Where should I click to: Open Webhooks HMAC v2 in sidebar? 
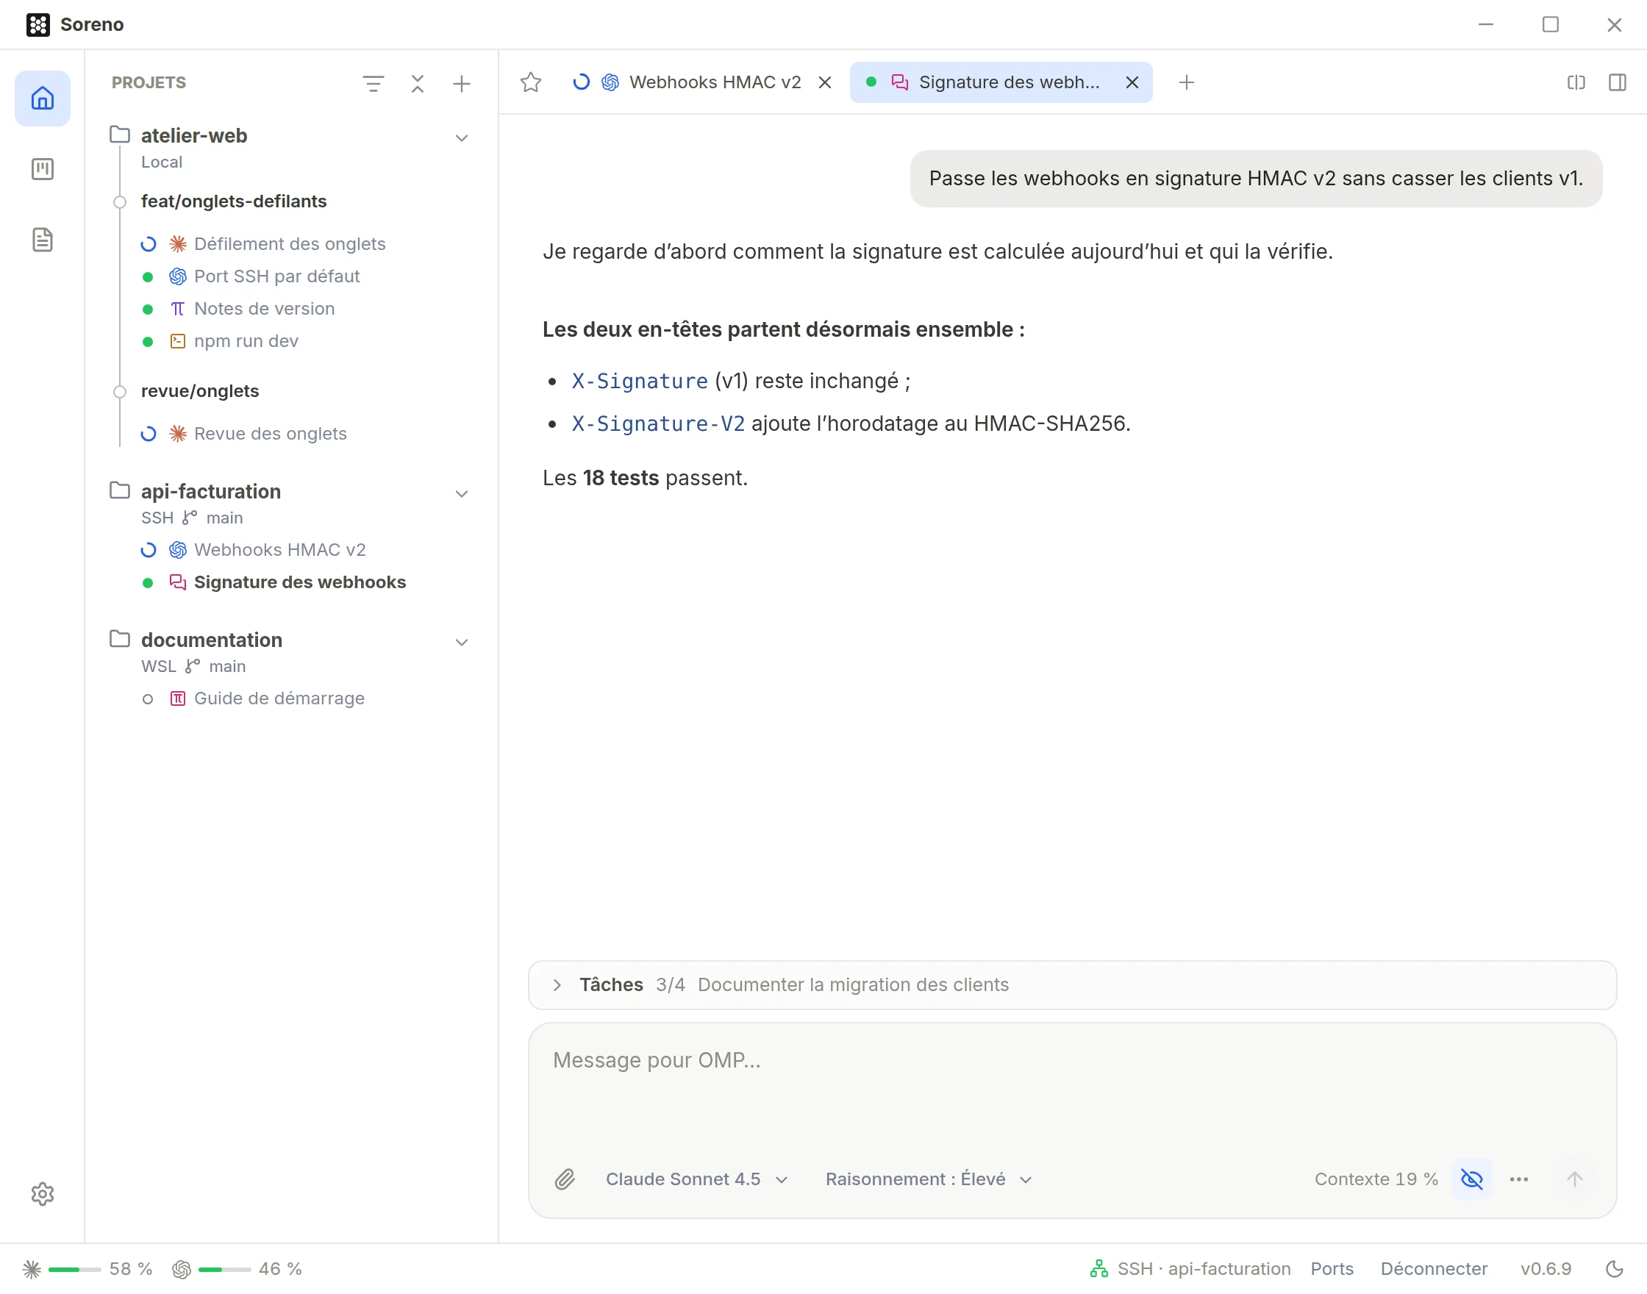pos(279,549)
